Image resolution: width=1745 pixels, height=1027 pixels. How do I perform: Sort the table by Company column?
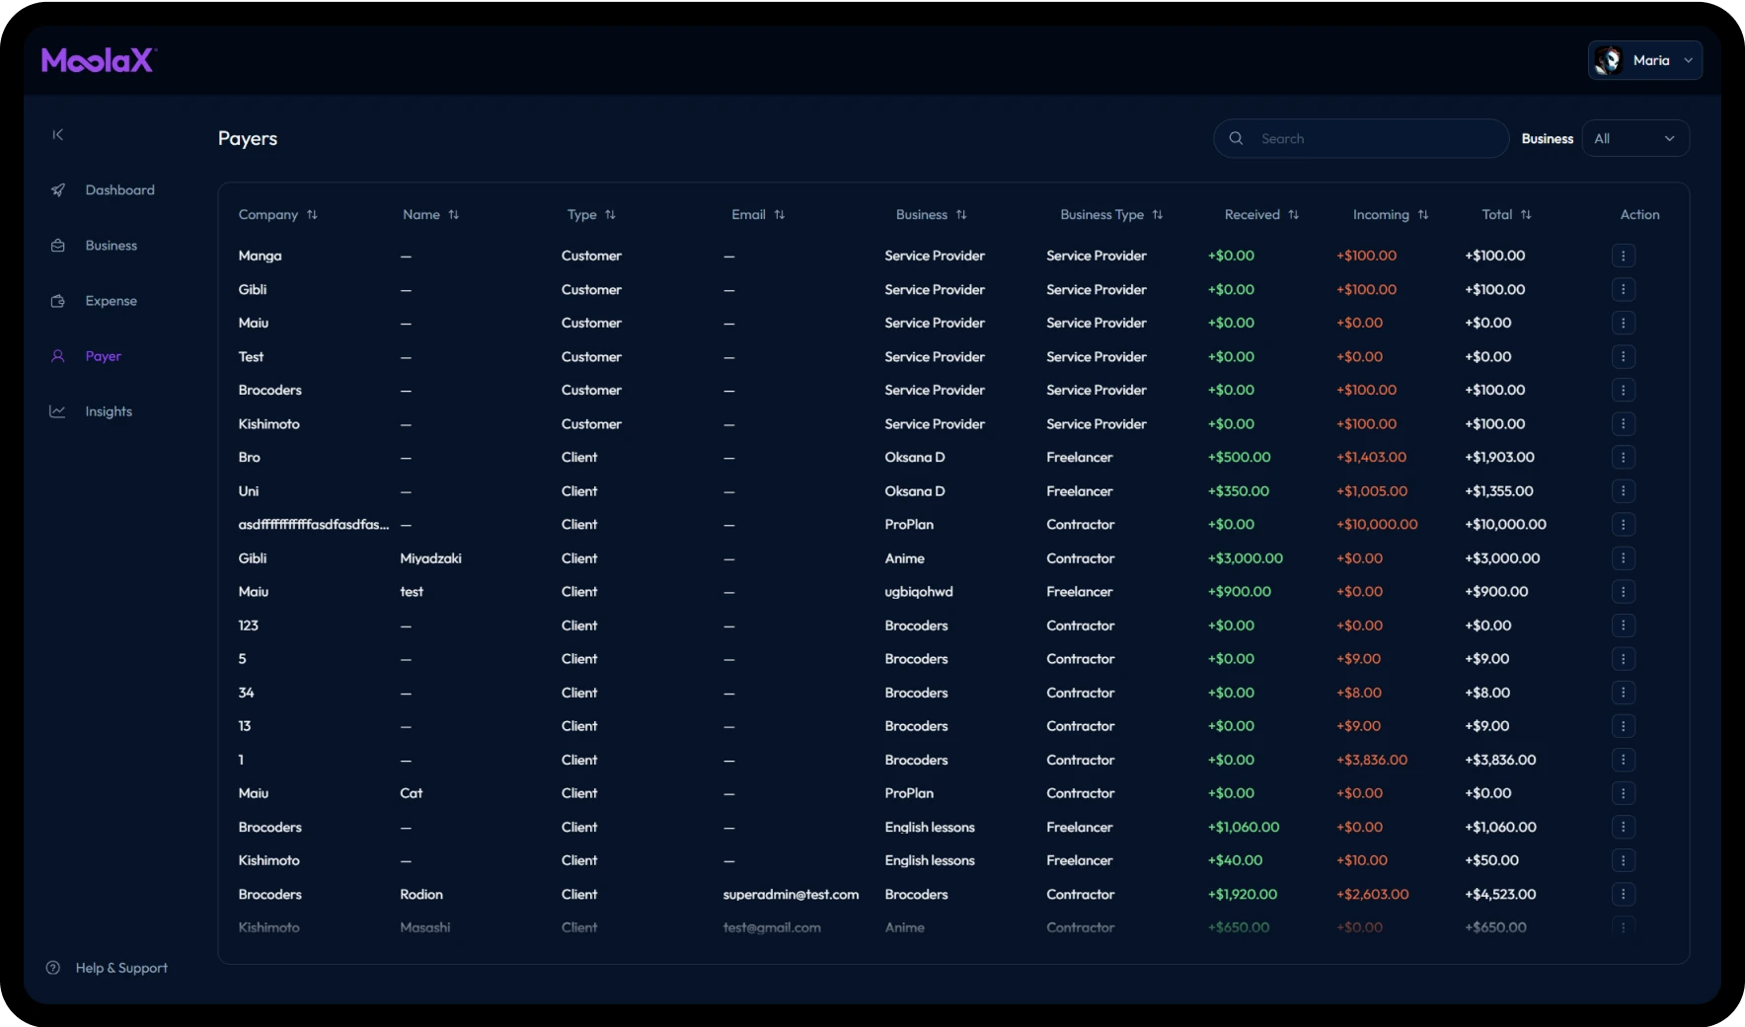pos(312,215)
